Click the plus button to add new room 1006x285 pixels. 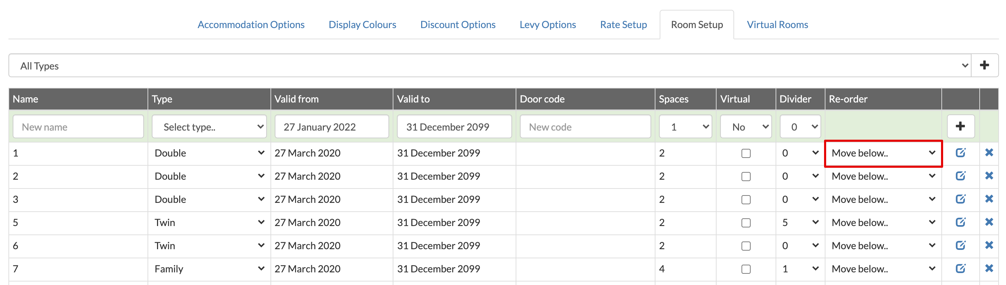click(x=960, y=126)
